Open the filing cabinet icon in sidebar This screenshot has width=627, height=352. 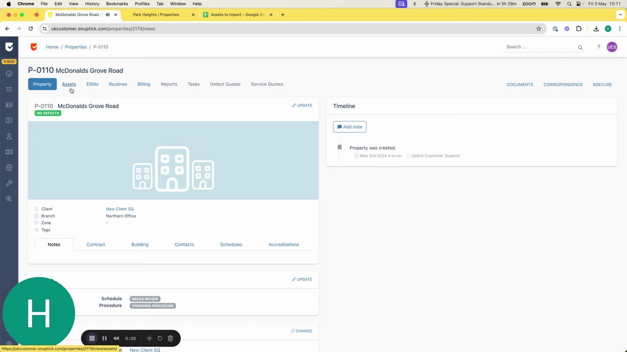[9, 168]
